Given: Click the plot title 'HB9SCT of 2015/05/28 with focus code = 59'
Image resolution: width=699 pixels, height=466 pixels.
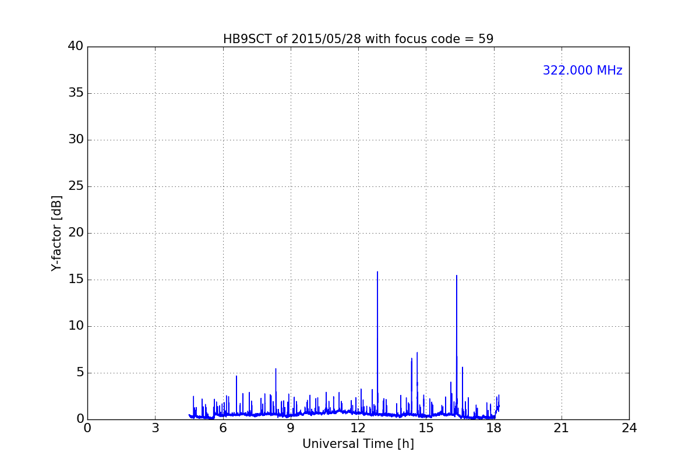Looking at the screenshot, I should [x=358, y=39].
